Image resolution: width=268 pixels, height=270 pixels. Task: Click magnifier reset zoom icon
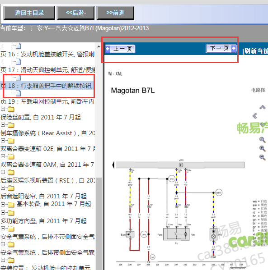click(263, 140)
